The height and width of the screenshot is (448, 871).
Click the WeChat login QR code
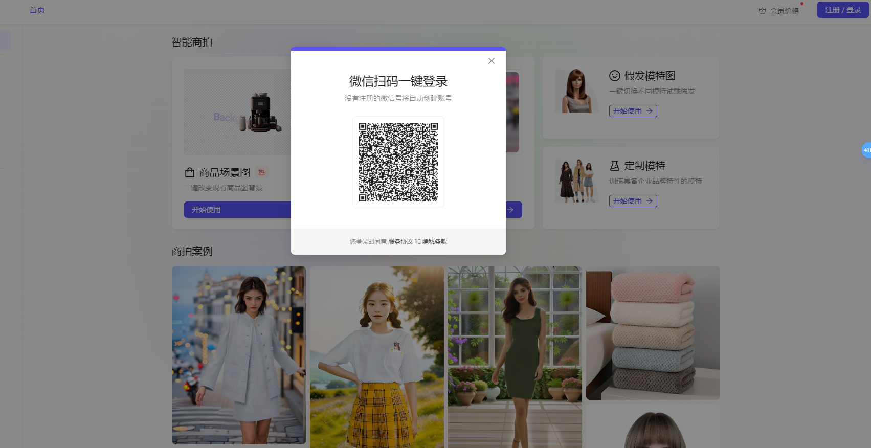coord(398,162)
